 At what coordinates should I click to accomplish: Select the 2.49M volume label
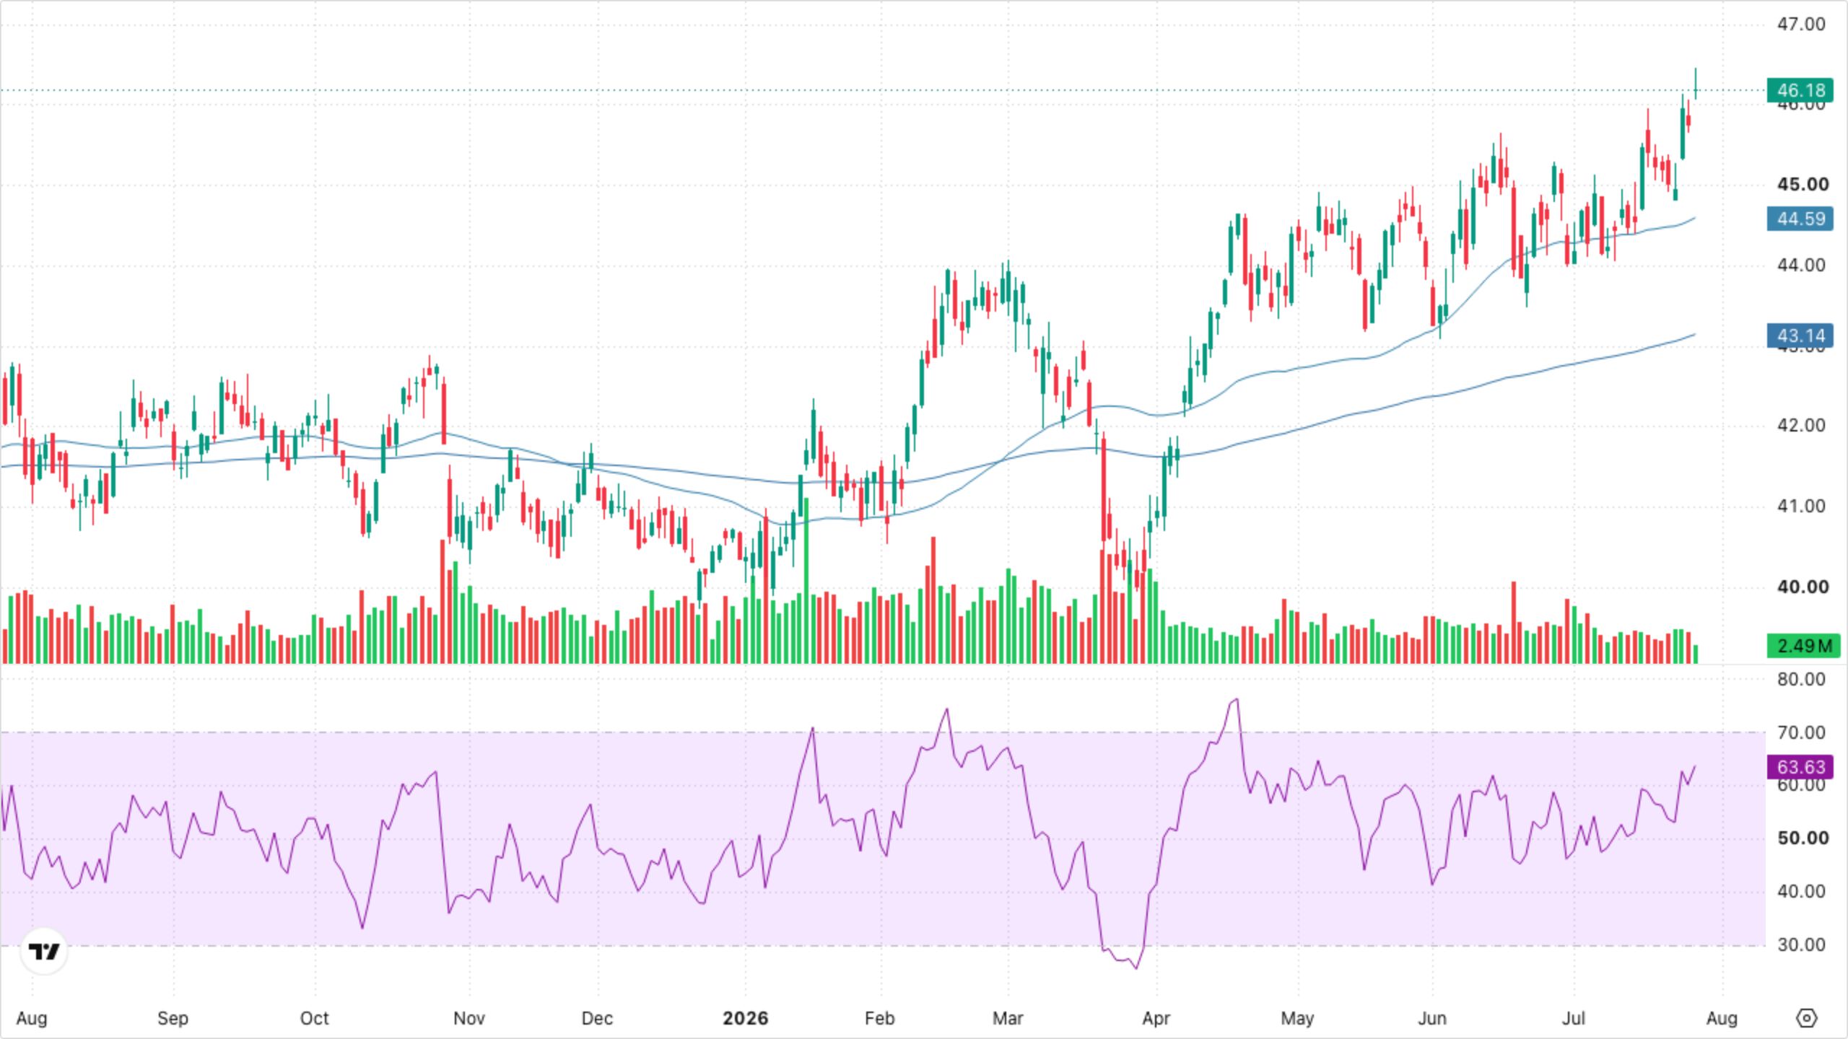click(1803, 646)
